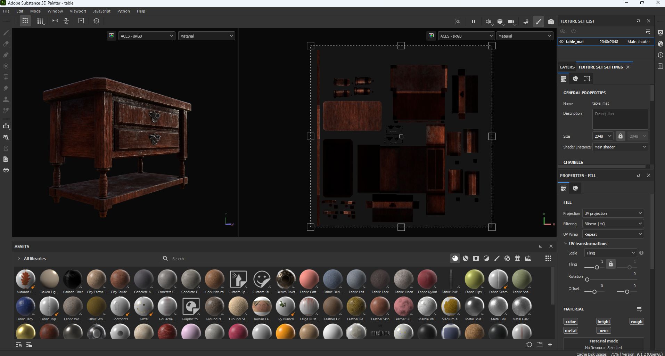Image resolution: width=665 pixels, height=356 pixels.
Task: Toggle visibility of the table_mat texture set
Action: coord(561,42)
